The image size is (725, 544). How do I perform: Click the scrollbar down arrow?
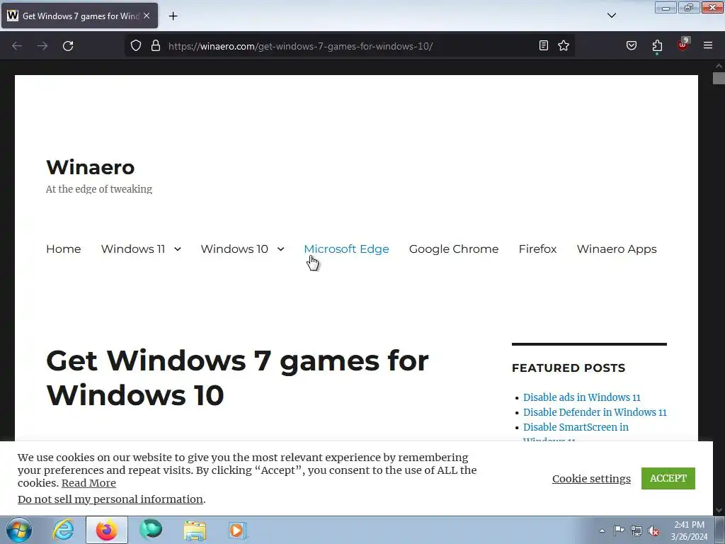[x=719, y=510]
